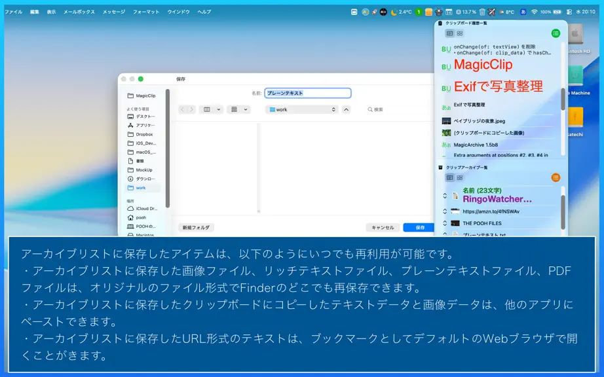Open the orange menu button in clip archive

[x=556, y=177]
